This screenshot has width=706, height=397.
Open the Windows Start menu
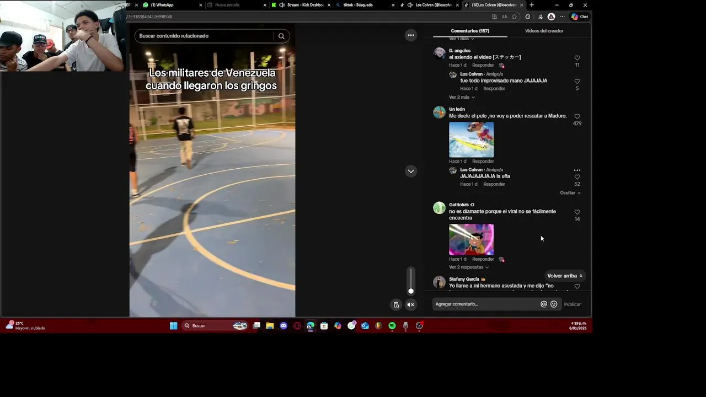(x=174, y=326)
